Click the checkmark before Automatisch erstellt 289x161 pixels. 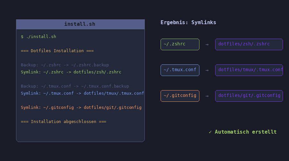pos(210,132)
